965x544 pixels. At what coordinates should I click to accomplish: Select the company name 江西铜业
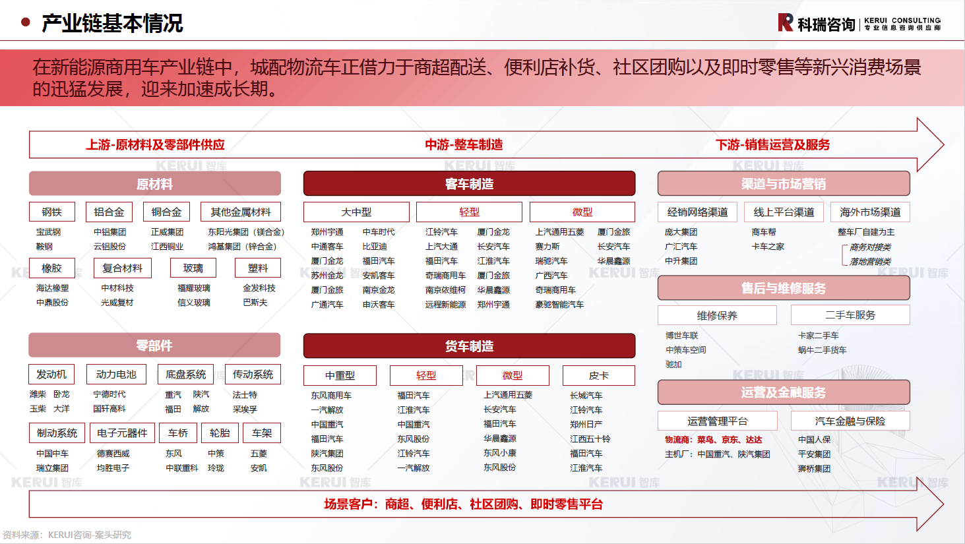[x=168, y=247]
